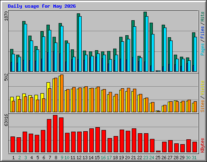This screenshot has width=207, height=162.
Task: Click day 5 on the x-axis
Action: coord(38,158)
